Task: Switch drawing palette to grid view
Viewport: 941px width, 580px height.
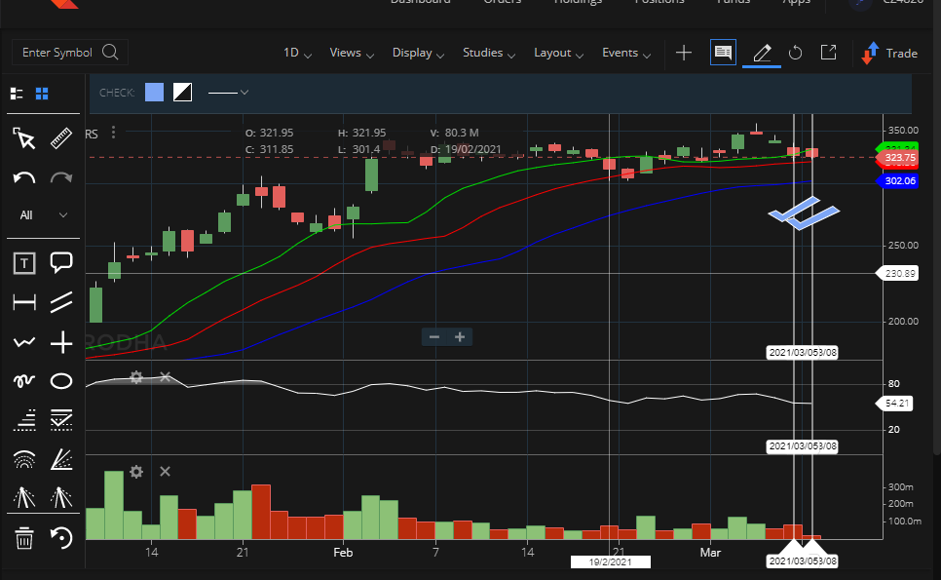Action: coord(42,94)
